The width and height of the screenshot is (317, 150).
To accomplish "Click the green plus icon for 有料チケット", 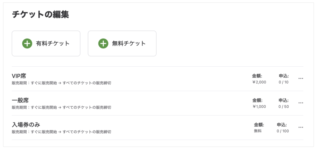I will tap(27, 44).
